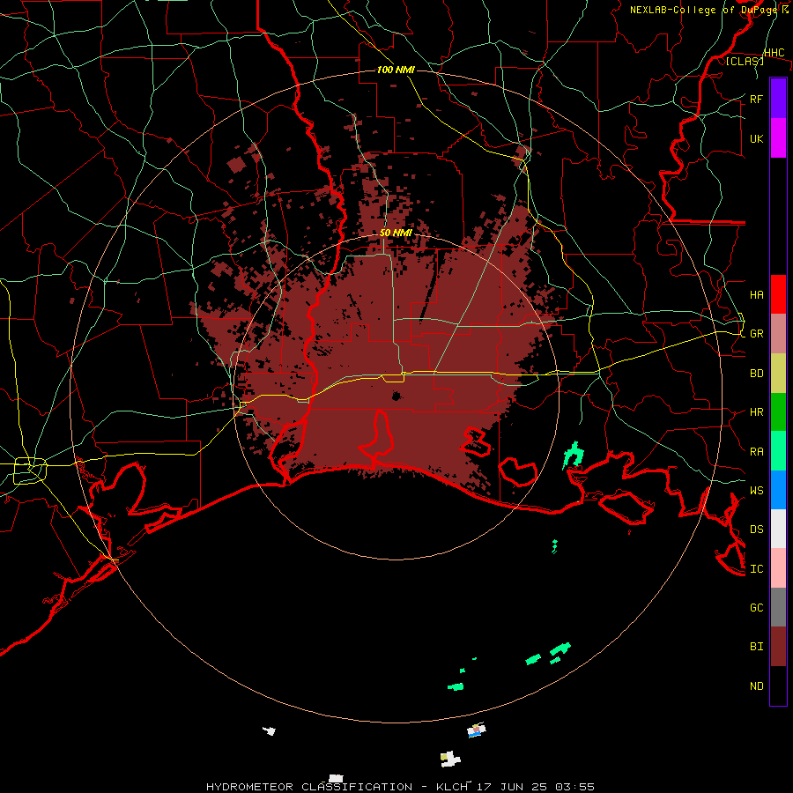Click the WS legend label
Screen dimensions: 793x793
coord(756,490)
